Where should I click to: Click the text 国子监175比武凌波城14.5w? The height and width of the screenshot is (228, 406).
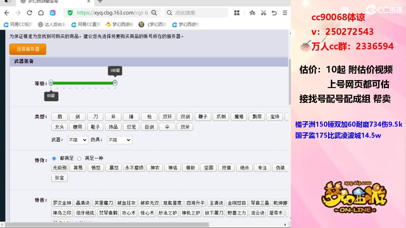click(338, 136)
